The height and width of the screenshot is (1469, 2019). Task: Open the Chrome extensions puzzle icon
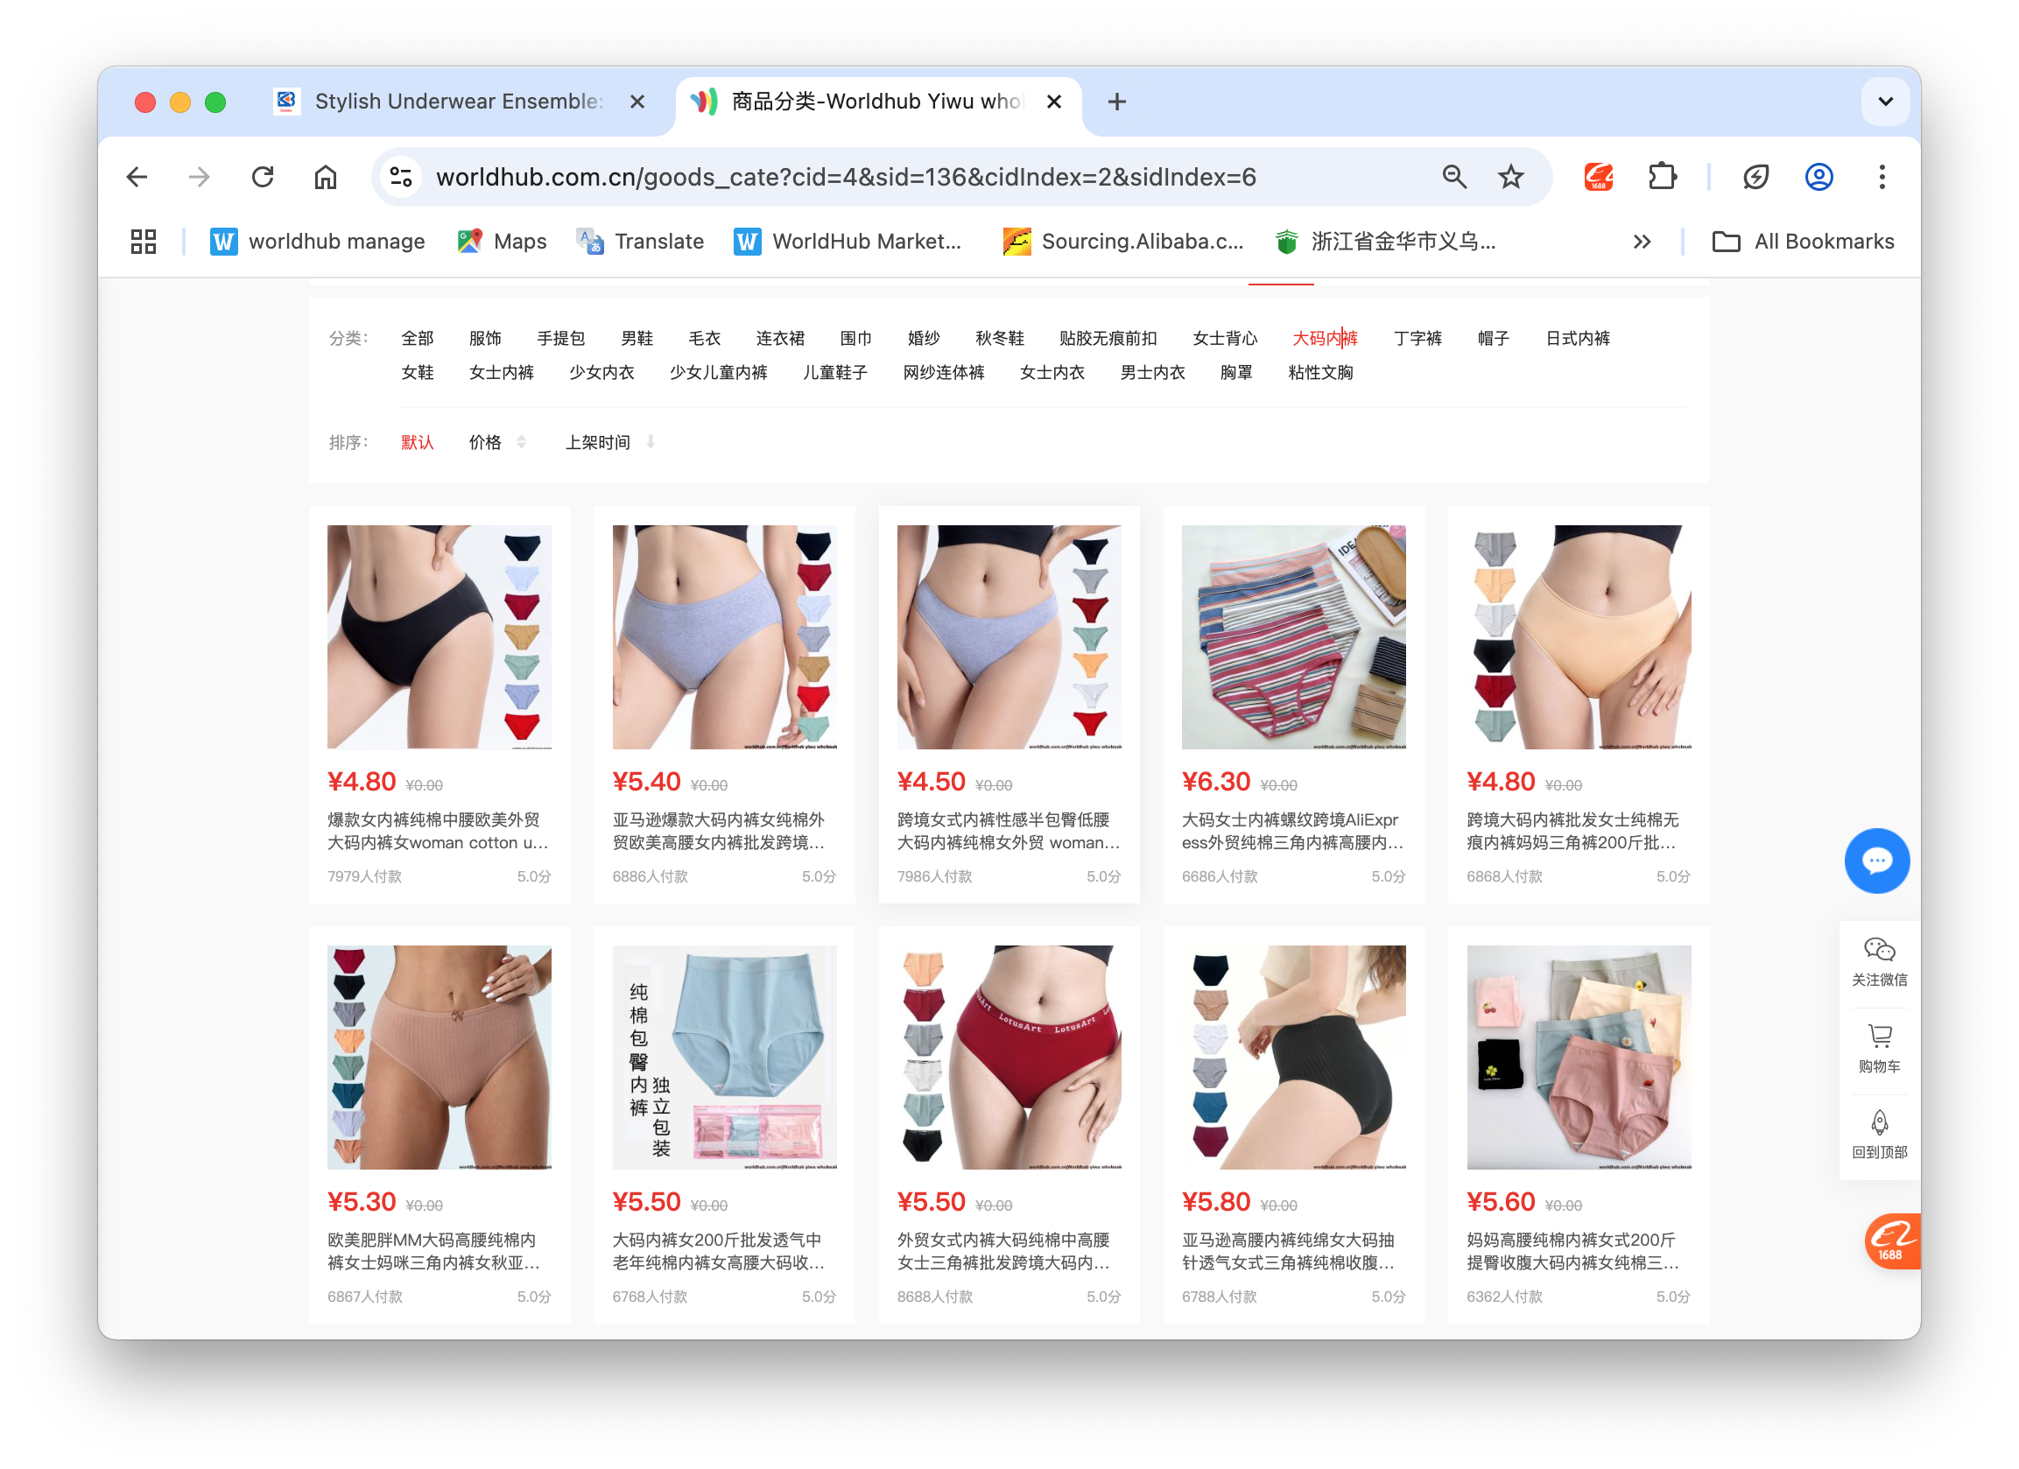click(x=1661, y=177)
